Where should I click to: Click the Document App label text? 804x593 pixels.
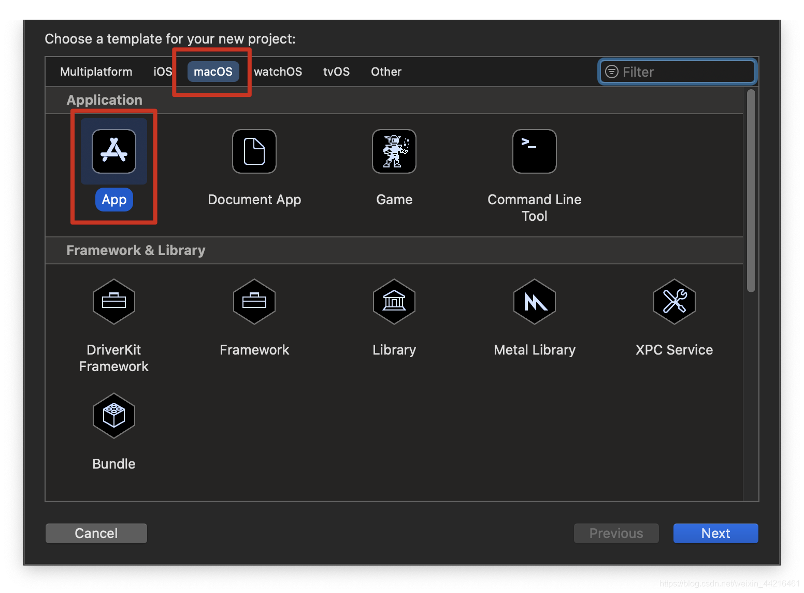(x=254, y=200)
